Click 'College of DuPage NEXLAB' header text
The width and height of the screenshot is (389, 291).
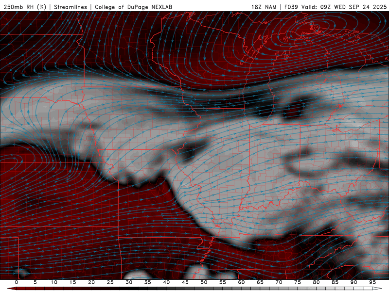pos(133,7)
